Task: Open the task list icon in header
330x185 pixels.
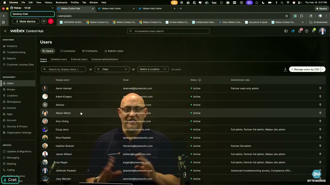Action: coord(313,31)
